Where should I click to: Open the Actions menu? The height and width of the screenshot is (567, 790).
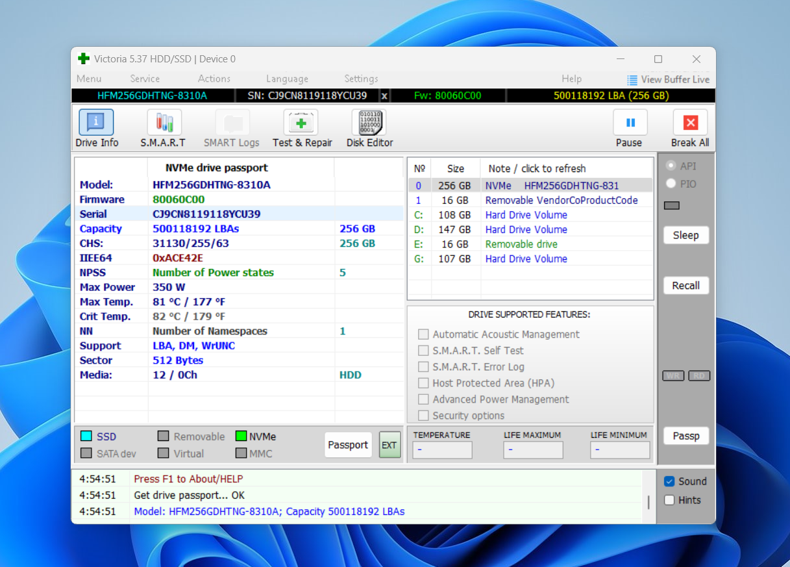(214, 79)
